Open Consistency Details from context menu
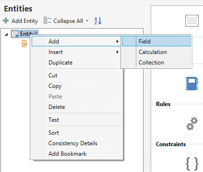The width and height of the screenshot is (203, 172). pos(73,143)
